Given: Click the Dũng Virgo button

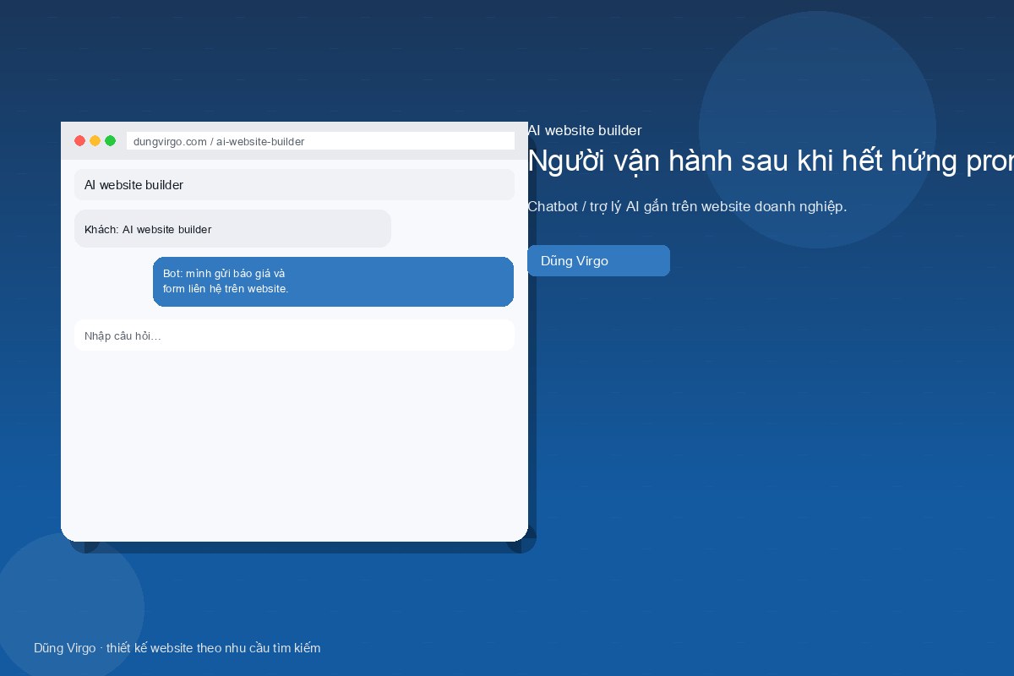Looking at the screenshot, I should (598, 261).
